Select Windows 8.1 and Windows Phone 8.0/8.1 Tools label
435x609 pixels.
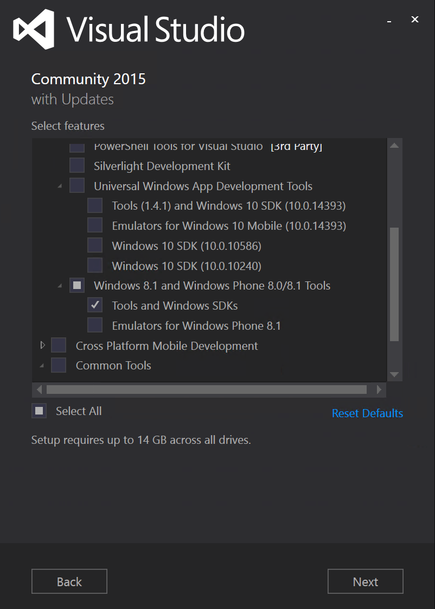pos(212,286)
